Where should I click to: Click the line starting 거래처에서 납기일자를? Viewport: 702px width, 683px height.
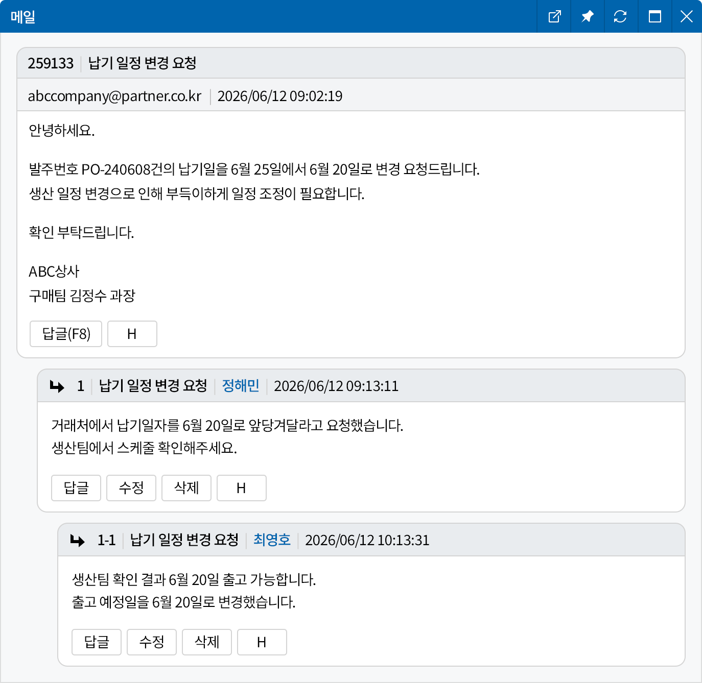(x=227, y=426)
